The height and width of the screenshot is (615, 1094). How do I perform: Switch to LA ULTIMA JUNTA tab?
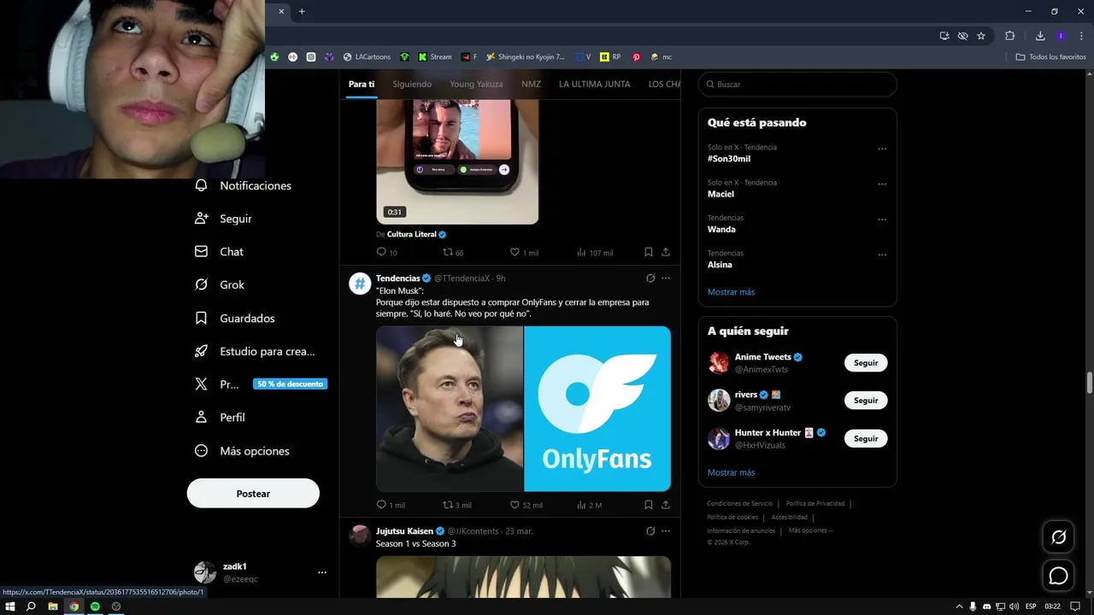[x=595, y=84]
